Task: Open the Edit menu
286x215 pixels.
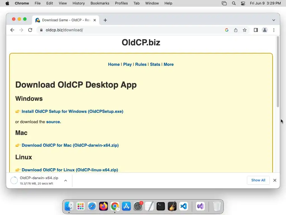Action: (x=50, y=3)
